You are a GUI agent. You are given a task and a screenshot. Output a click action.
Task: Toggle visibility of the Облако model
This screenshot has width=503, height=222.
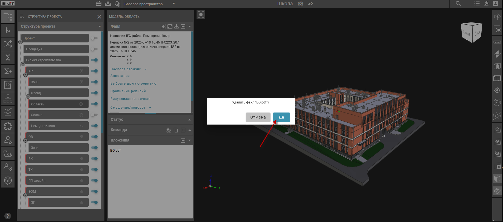(94, 115)
